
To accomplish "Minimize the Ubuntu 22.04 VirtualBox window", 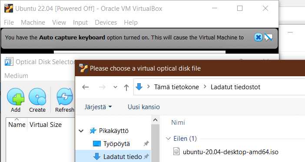I will [215, 8].
